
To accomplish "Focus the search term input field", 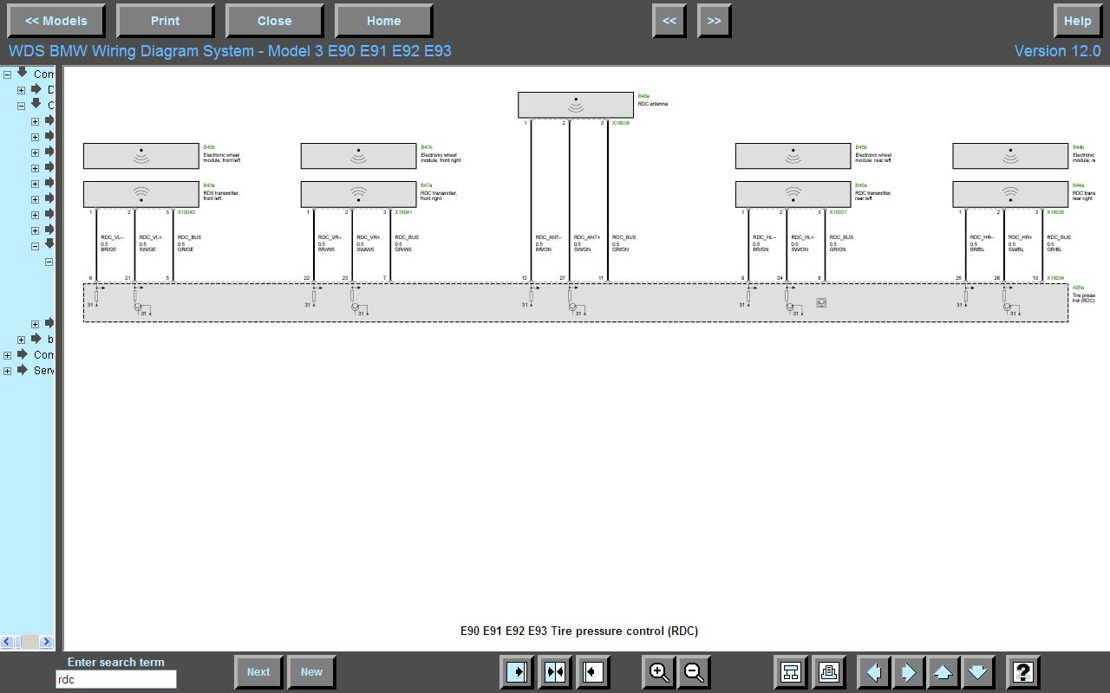I will (x=115, y=680).
